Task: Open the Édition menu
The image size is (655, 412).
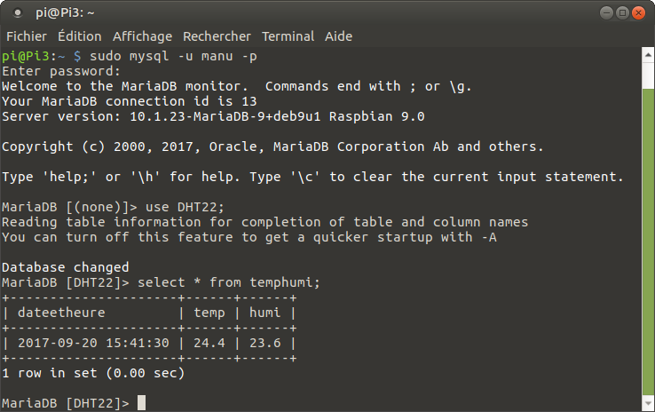Action: click(80, 36)
